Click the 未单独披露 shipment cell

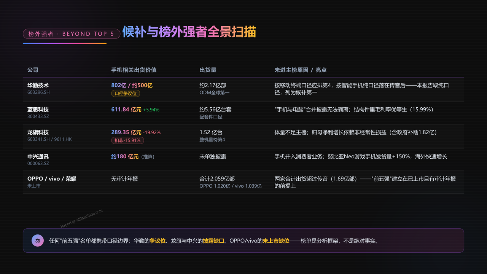tap(213, 156)
